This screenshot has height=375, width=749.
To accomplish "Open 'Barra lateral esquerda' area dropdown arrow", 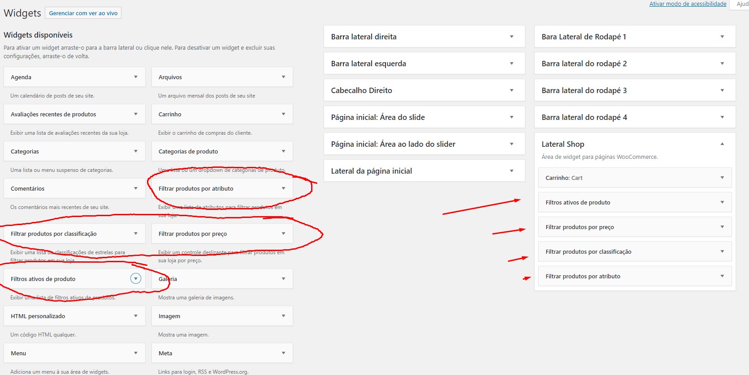I will click(511, 64).
